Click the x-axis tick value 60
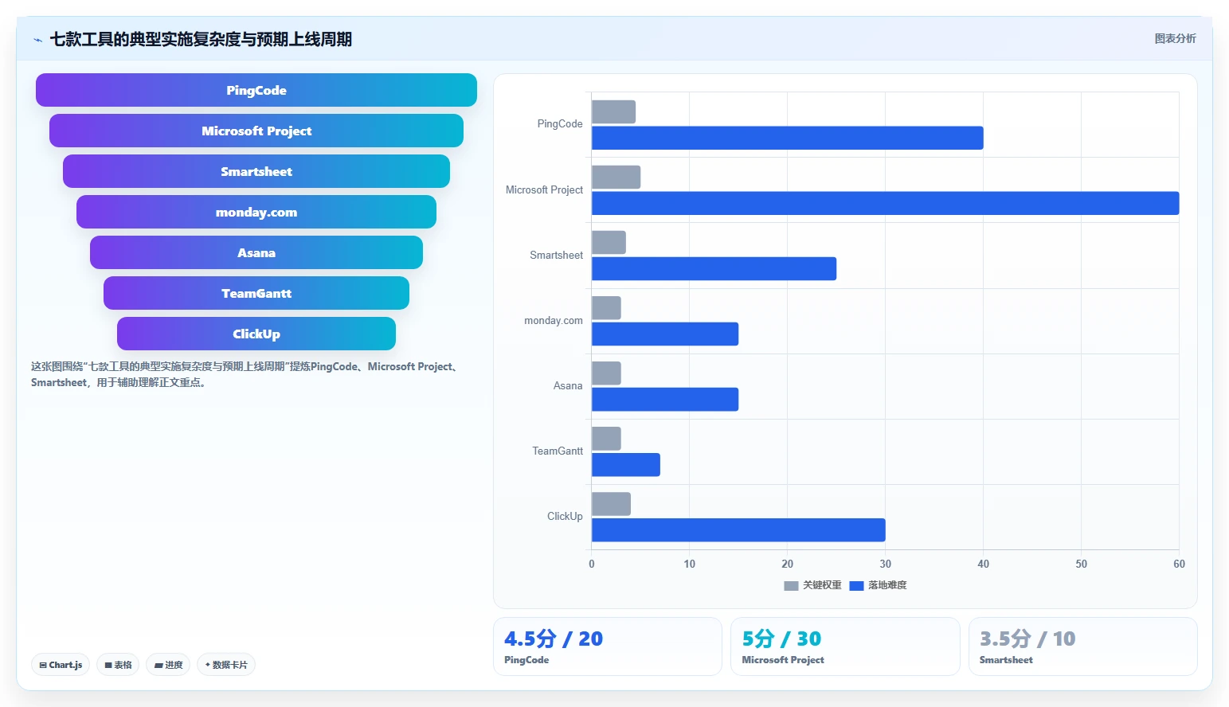The height and width of the screenshot is (707, 1229). pyautogui.click(x=1180, y=564)
